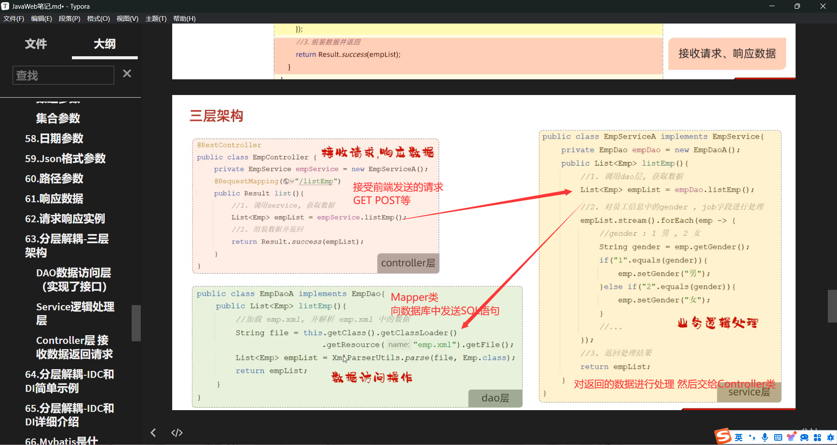The height and width of the screenshot is (445, 837).
Task: Go to Service逻辑处理层 outline heading
Action: pyautogui.click(x=75, y=313)
